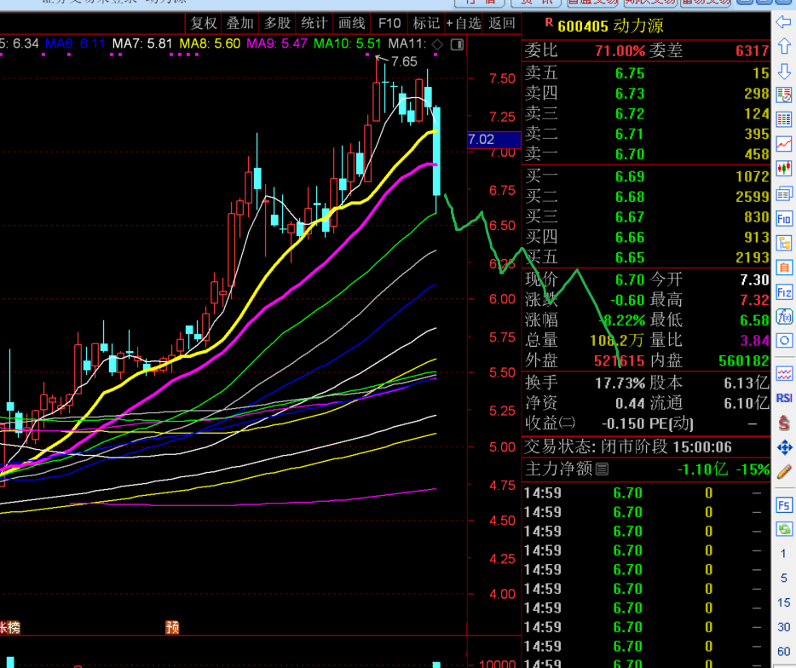The height and width of the screenshot is (668, 796).
Task: Open the checklist watchlist icon in sidebar
Action: 784,95
